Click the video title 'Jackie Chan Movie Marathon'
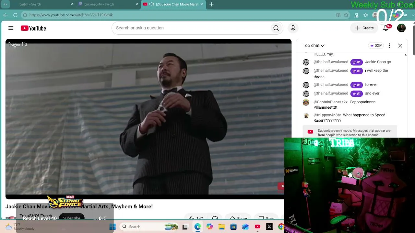This screenshot has height=233, width=415. click(79, 206)
